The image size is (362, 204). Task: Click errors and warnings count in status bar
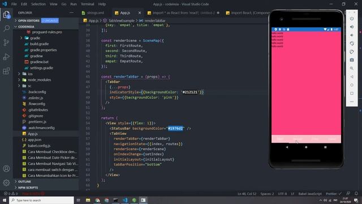click(11, 194)
